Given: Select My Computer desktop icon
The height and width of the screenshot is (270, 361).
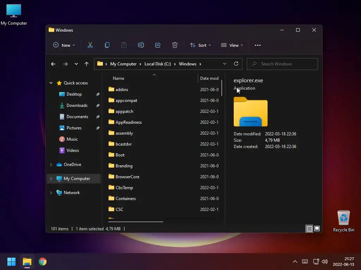Looking at the screenshot, I should click(14, 14).
